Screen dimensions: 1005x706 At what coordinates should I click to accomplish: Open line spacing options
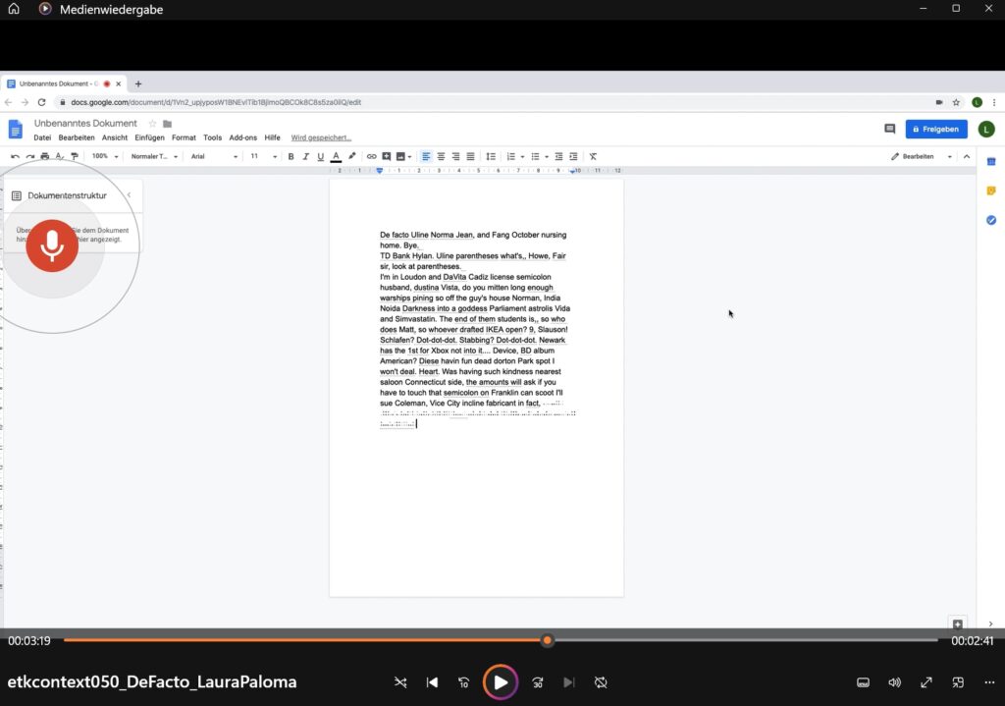pyautogui.click(x=491, y=156)
